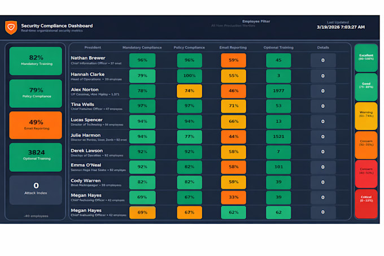Click Alex Norton's 1977 optional training cell
This screenshot has width=384, height=256.
pos(278,91)
